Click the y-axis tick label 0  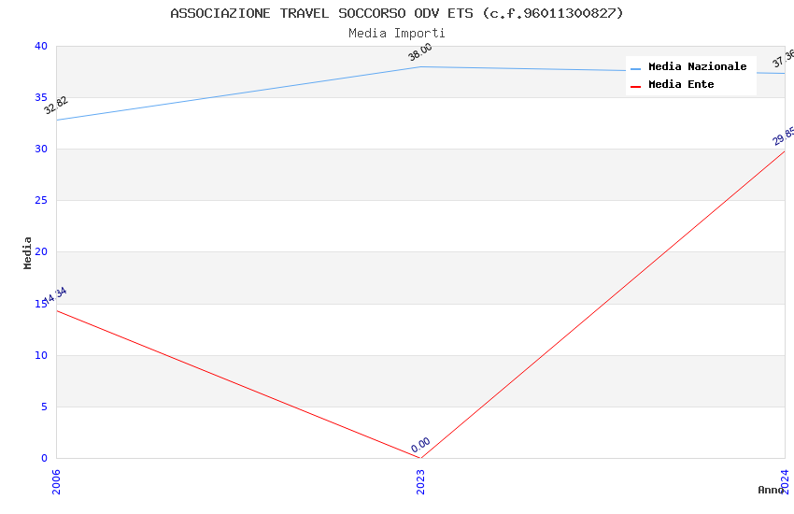[45, 458]
